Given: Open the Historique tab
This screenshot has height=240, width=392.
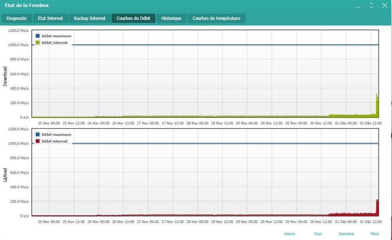Looking at the screenshot, I should (x=171, y=18).
